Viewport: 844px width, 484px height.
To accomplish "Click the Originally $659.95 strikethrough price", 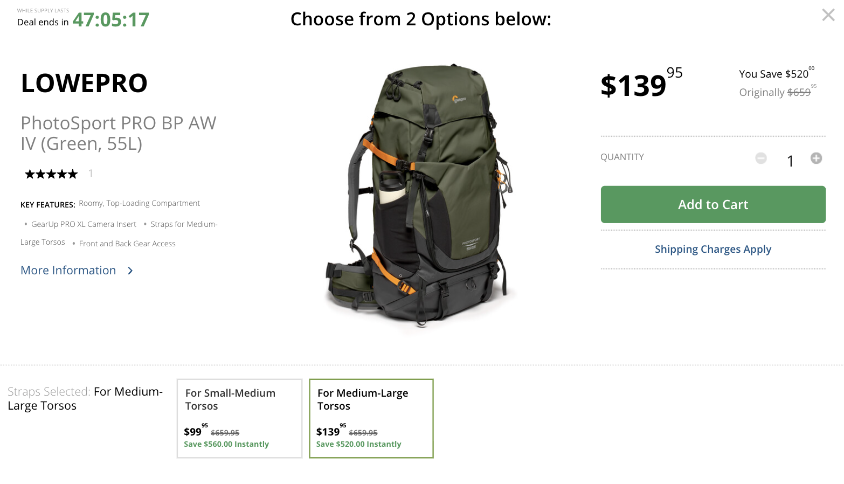I will (x=777, y=92).
